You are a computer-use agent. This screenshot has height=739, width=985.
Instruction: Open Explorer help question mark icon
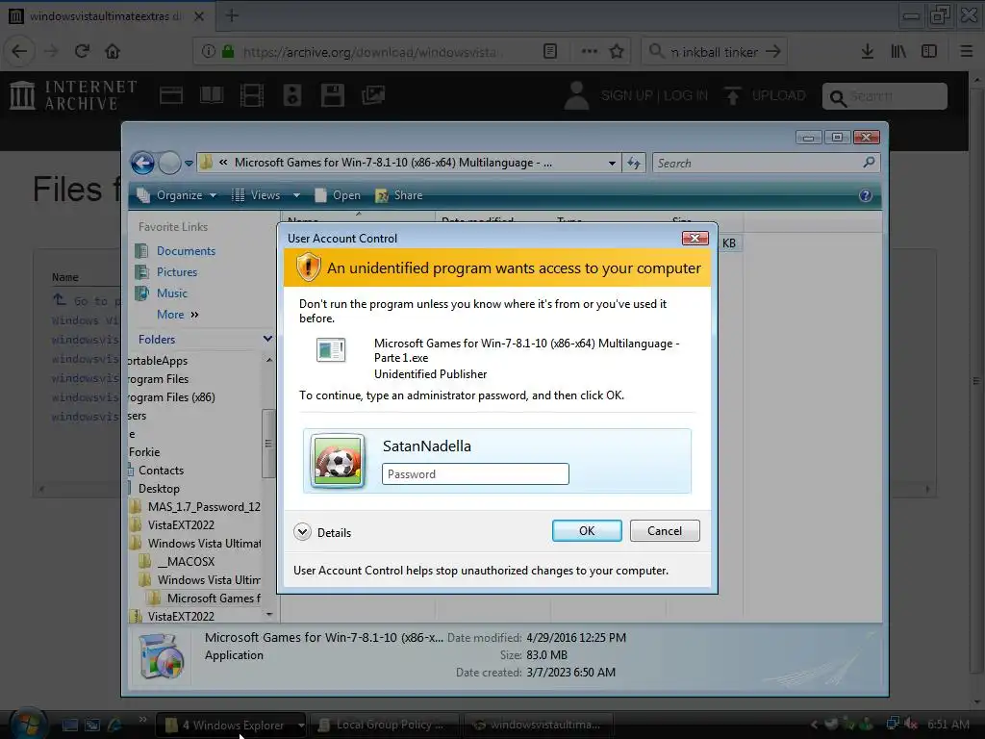point(865,195)
